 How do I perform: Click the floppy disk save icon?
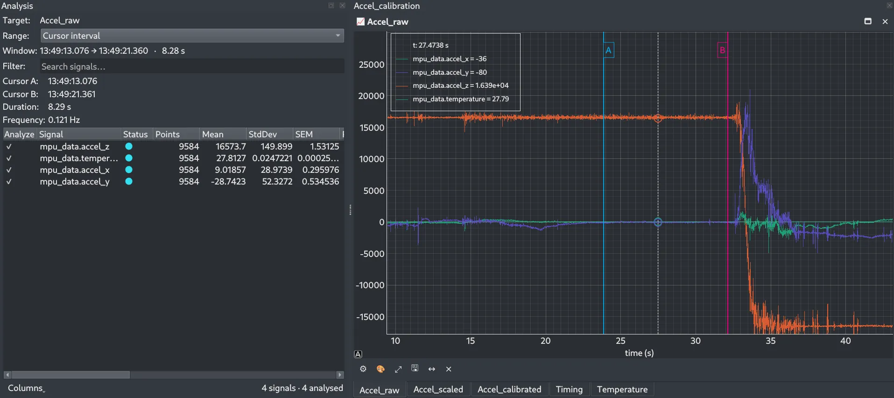(415, 369)
